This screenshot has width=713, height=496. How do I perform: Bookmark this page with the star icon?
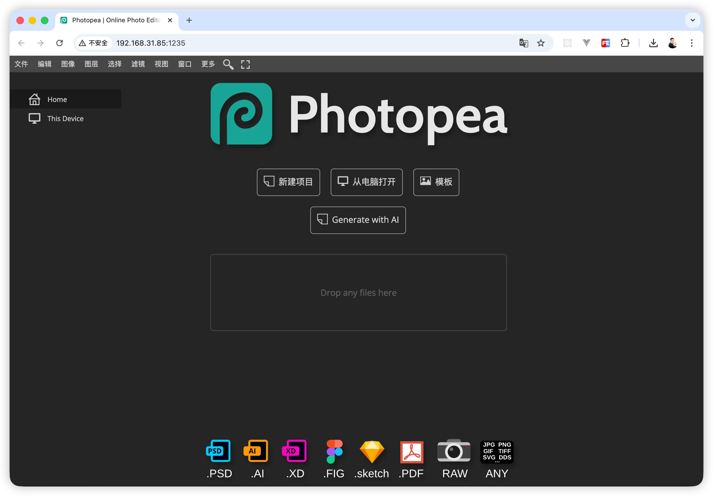pyautogui.click(x=541, y=43)
